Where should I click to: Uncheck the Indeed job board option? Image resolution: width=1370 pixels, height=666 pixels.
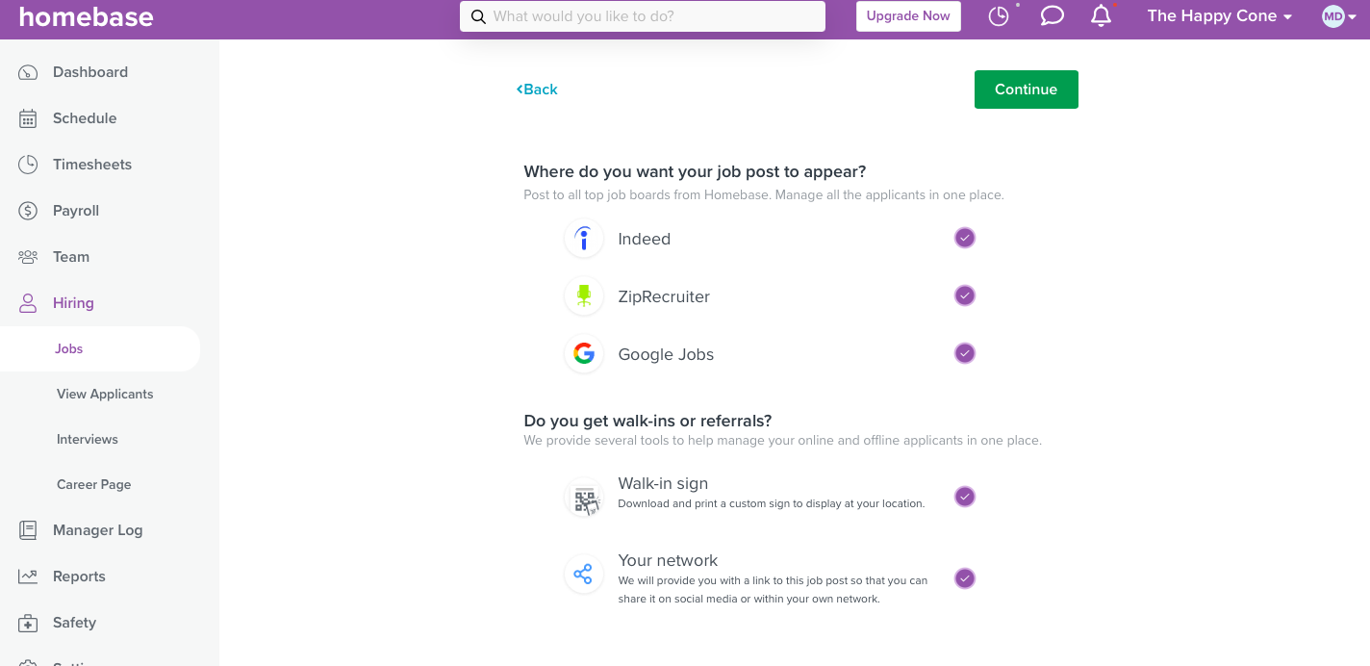point(965,238)
